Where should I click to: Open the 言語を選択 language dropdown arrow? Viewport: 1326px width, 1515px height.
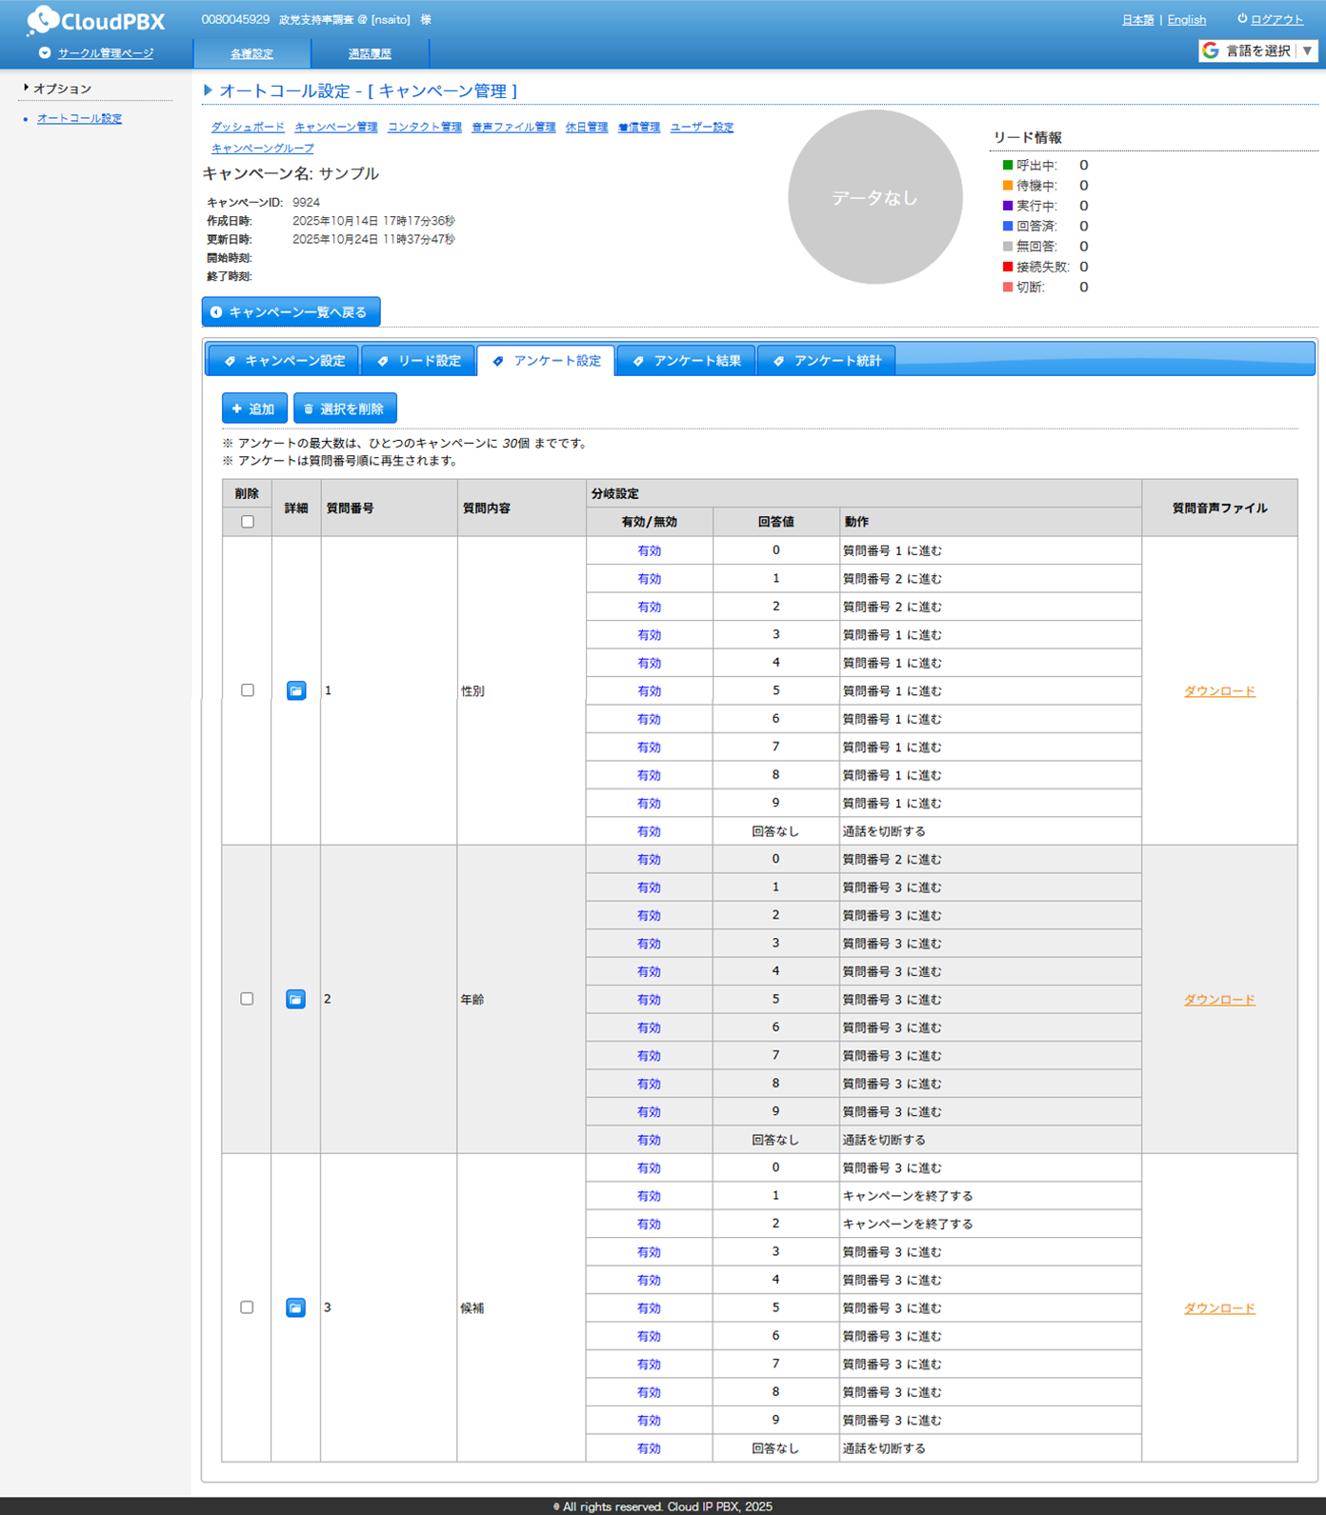(x=1307, y=50)
